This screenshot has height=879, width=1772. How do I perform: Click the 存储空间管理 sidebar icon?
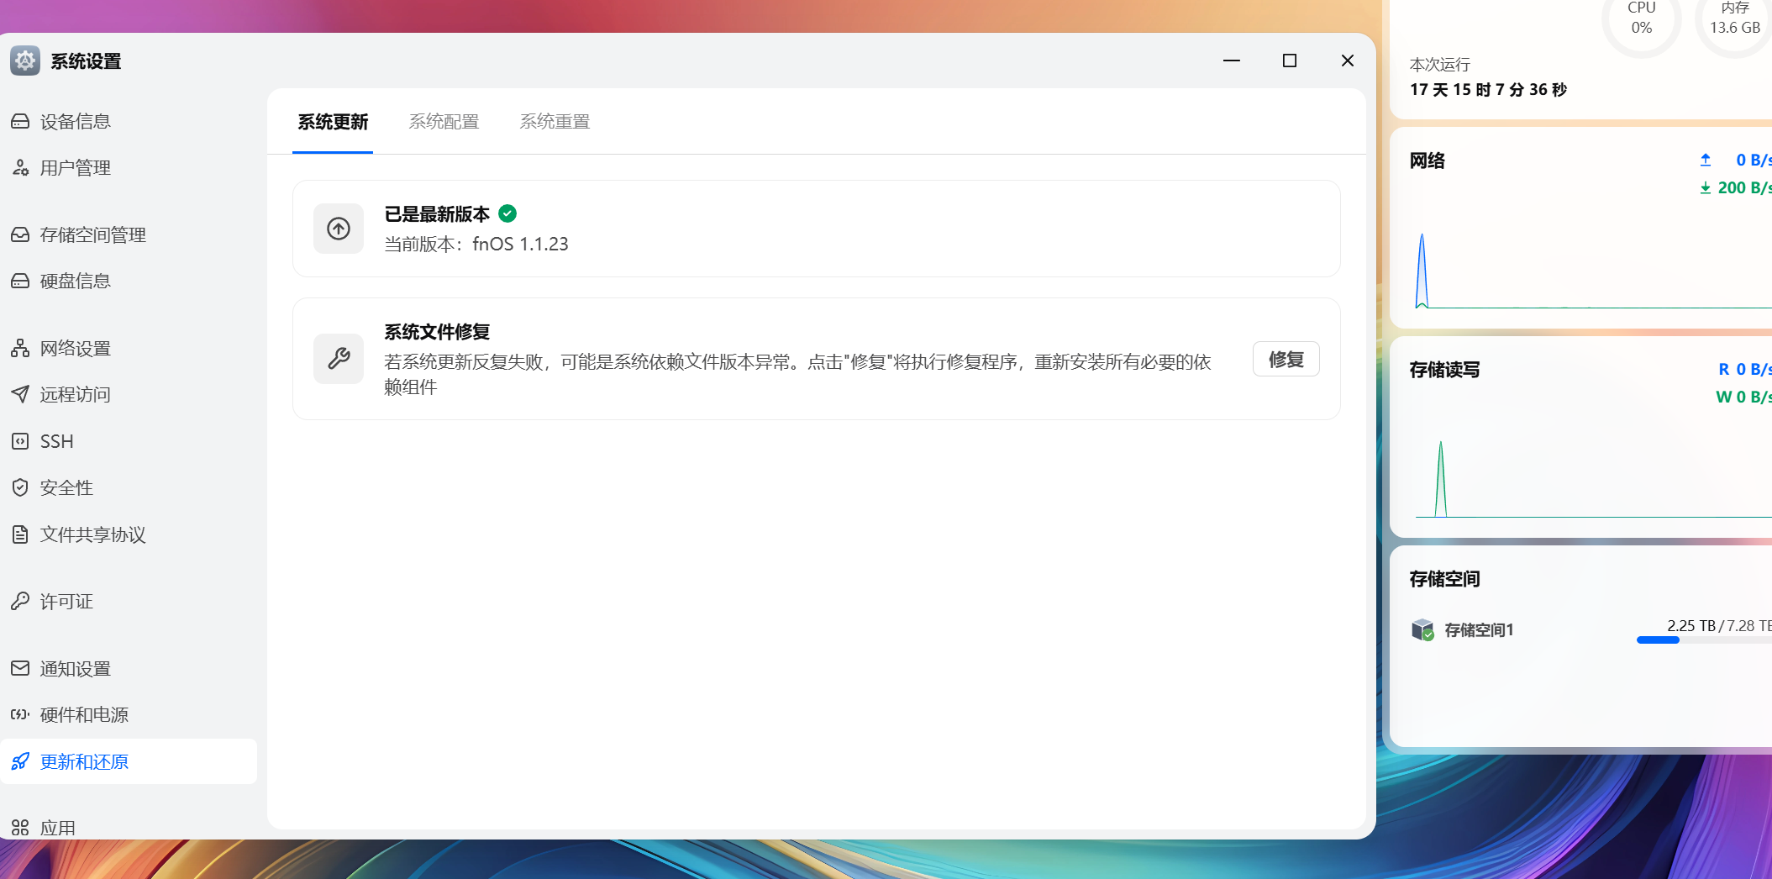pyautogui.click(x=20, y=235)
